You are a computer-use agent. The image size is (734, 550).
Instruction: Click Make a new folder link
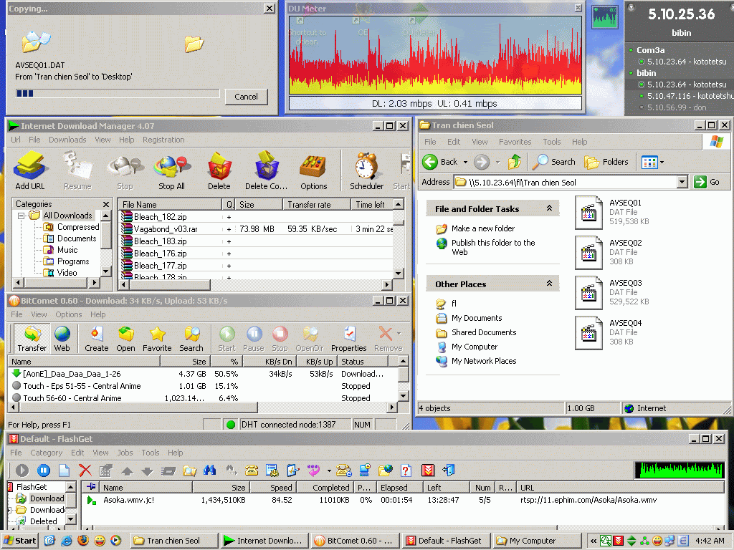(483, 228)
